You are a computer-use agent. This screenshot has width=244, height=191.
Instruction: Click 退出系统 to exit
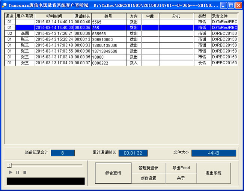pos(213,173)
